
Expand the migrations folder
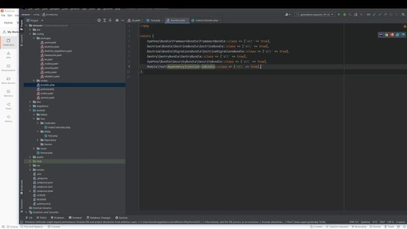tap(31, 106)
